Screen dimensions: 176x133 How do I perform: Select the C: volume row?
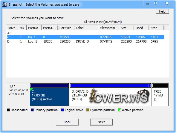(85, 37)
